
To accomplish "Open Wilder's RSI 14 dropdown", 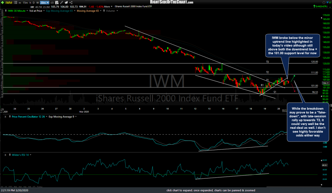I will [30, 155].
